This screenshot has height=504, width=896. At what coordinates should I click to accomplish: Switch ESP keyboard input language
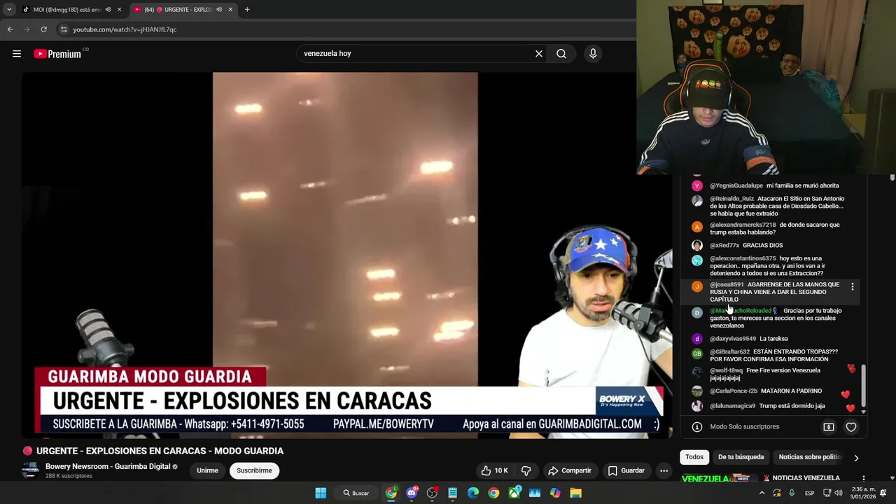[809, 493]
